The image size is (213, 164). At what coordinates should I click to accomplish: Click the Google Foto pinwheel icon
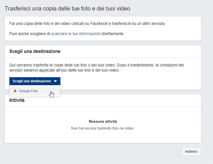15,91
